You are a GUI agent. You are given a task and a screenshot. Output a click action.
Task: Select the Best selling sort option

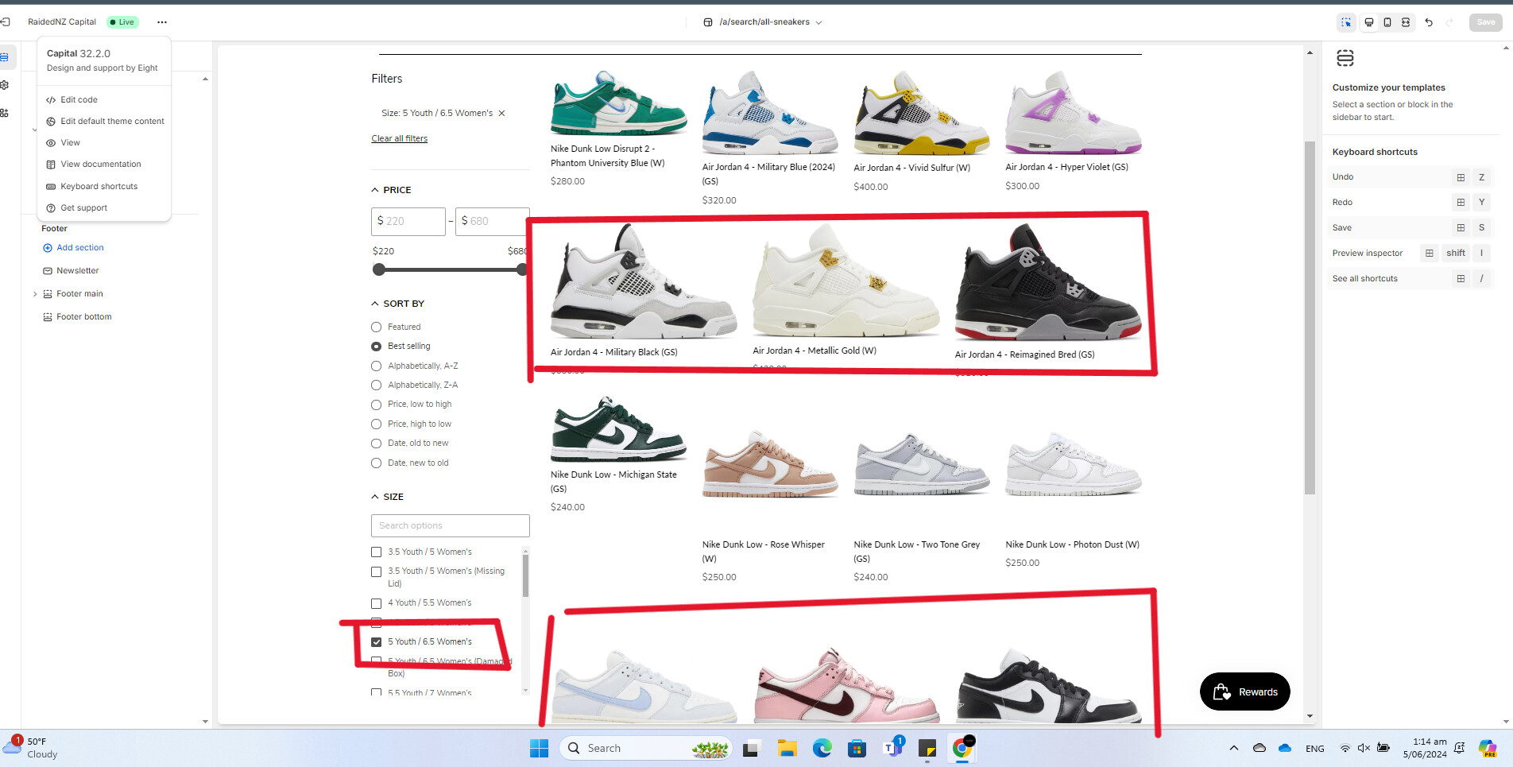(x=377, y=347)
